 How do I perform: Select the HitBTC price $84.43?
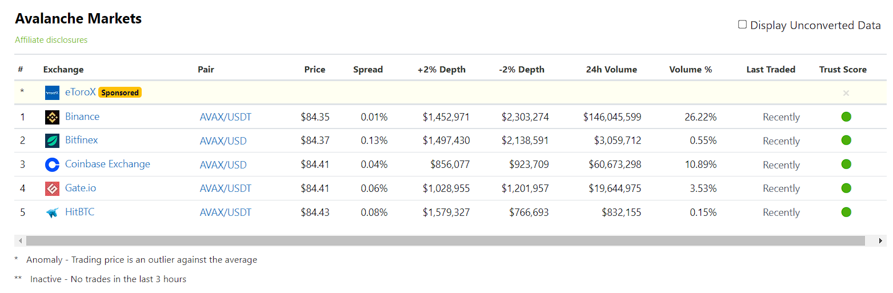click(x=315, y=212)
